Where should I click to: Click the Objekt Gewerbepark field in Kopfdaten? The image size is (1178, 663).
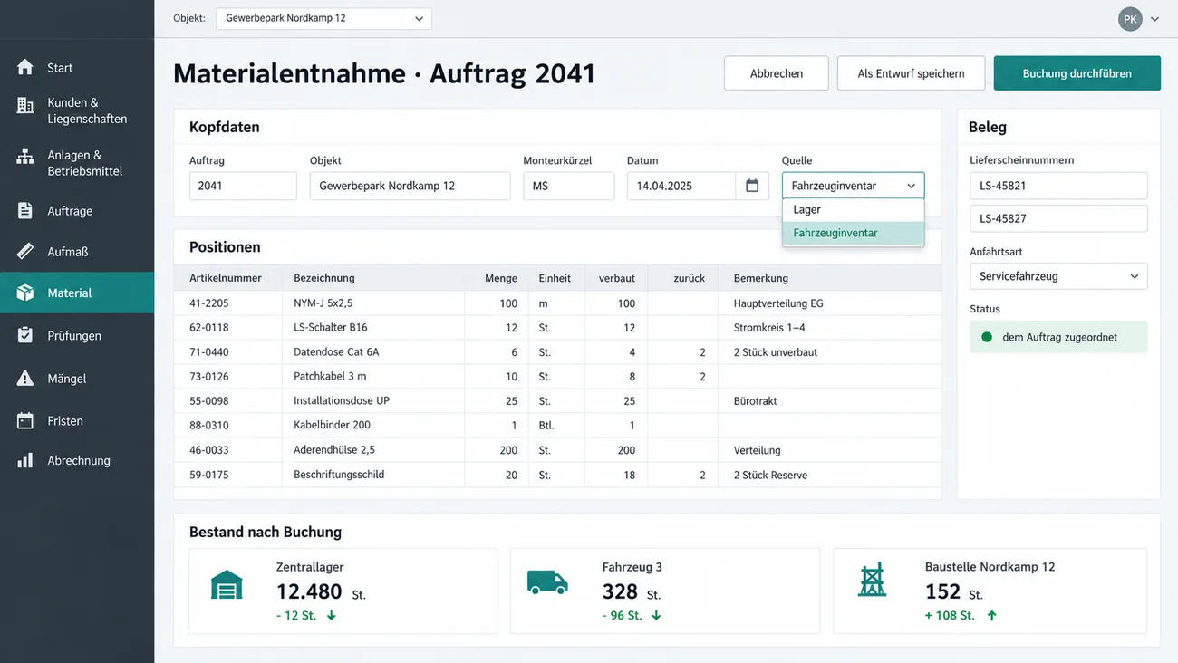pos(410,186)
